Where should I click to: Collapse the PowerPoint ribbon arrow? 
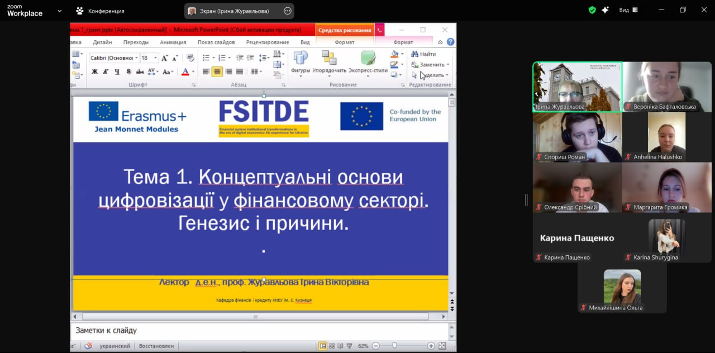[x=440, y=42]
